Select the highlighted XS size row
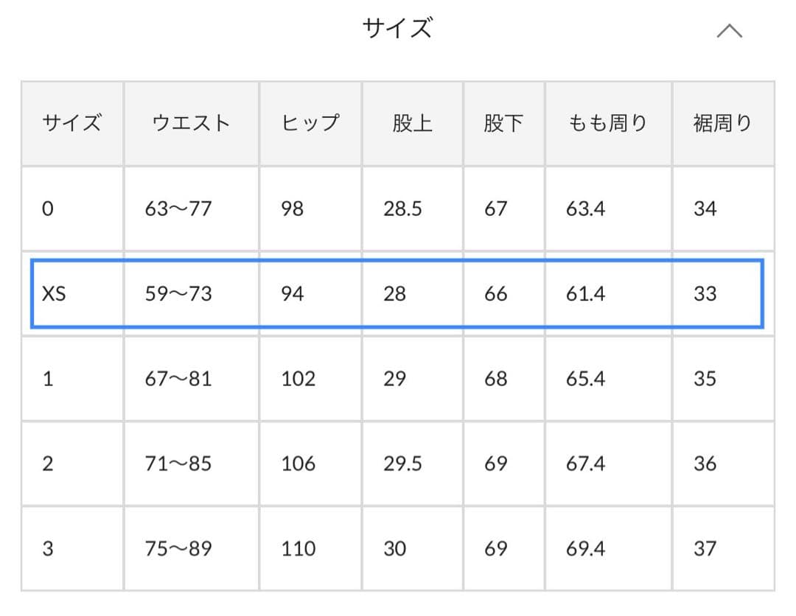The width and height of the screenshot is (796, 616). [x=398, y=293]
